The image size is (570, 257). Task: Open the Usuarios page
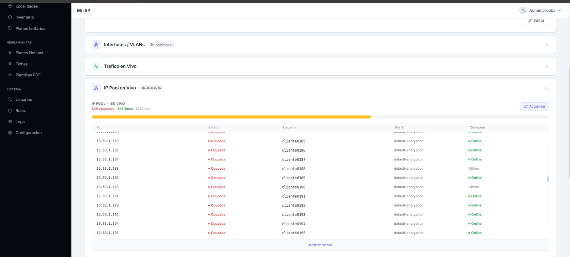click(x=24, y=99)
